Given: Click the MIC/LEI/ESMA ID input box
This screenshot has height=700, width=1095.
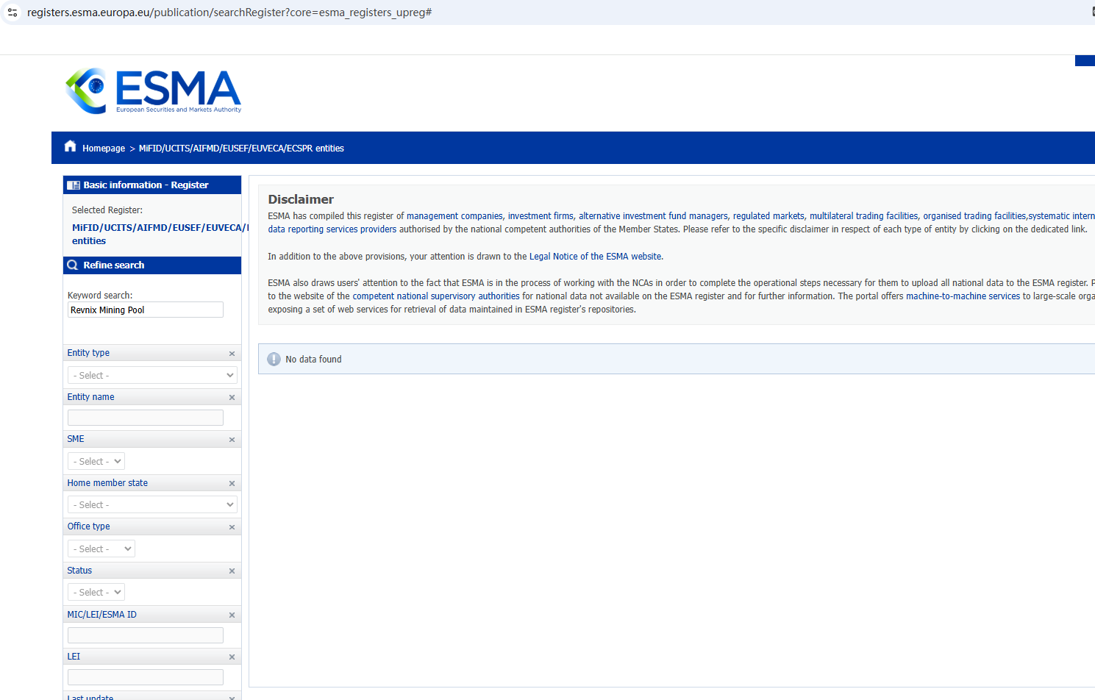Looking at the screenshot, I should point(146,635).
